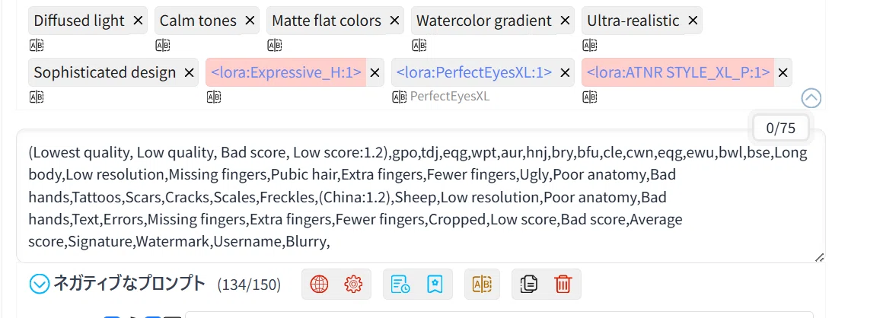883x318 pixels.
Task: Open prompt history list icon
Action: point(400,285)
